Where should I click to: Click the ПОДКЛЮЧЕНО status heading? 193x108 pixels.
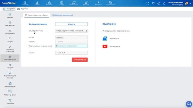click(109, 24)
